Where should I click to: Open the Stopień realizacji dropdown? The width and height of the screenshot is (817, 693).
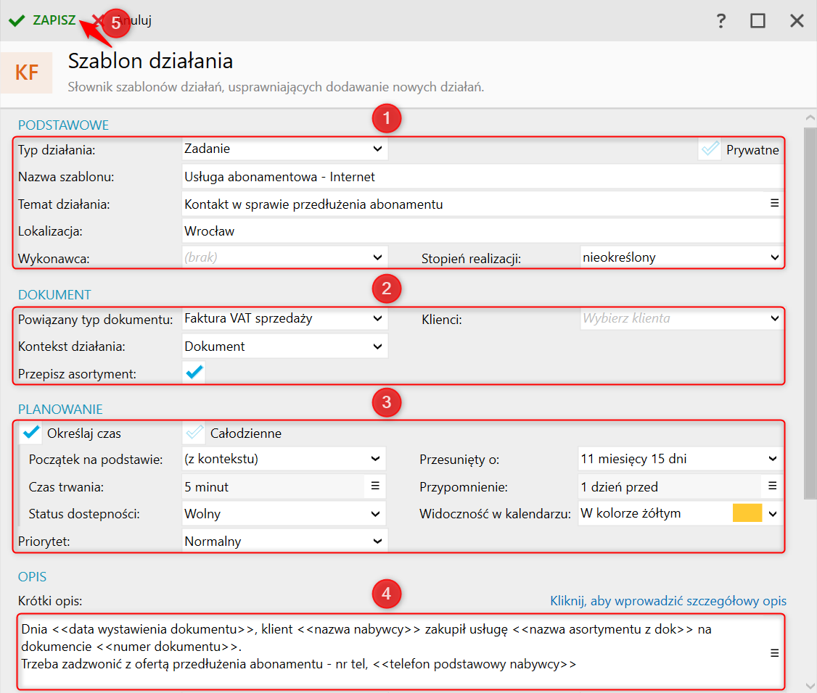[681, 257]
